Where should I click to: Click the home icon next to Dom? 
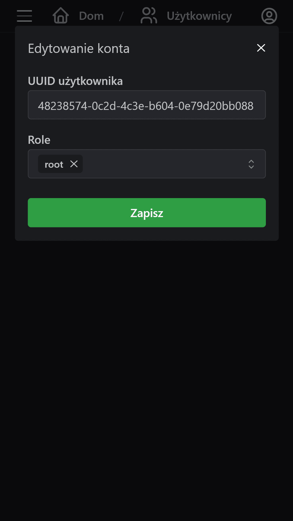pyautogui.click(x=60, y=15)
